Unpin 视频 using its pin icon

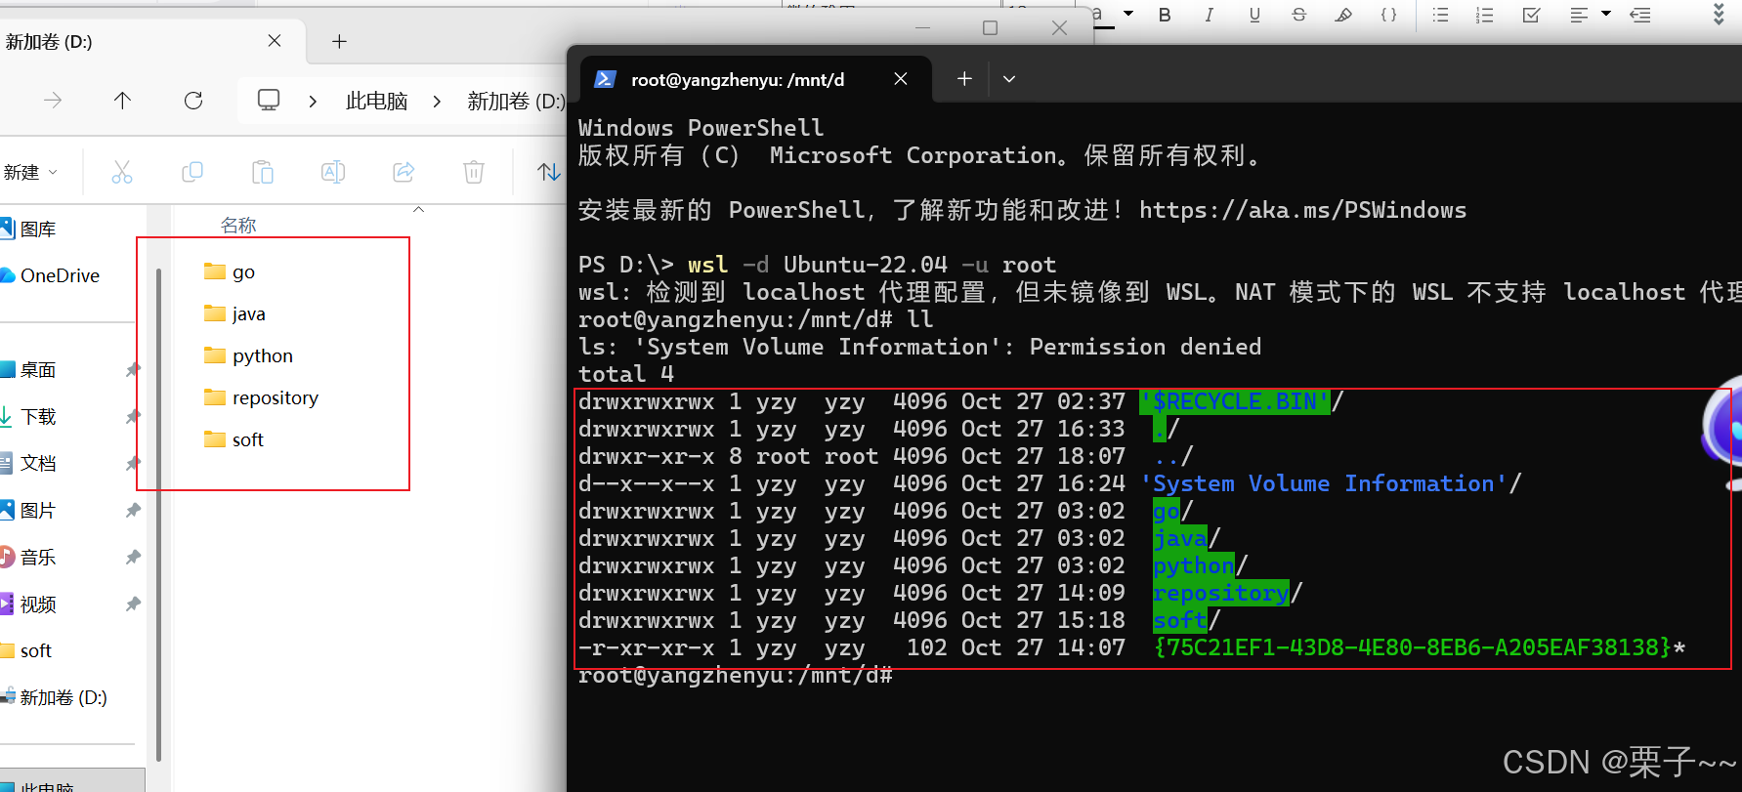click(x=133, y=604)
